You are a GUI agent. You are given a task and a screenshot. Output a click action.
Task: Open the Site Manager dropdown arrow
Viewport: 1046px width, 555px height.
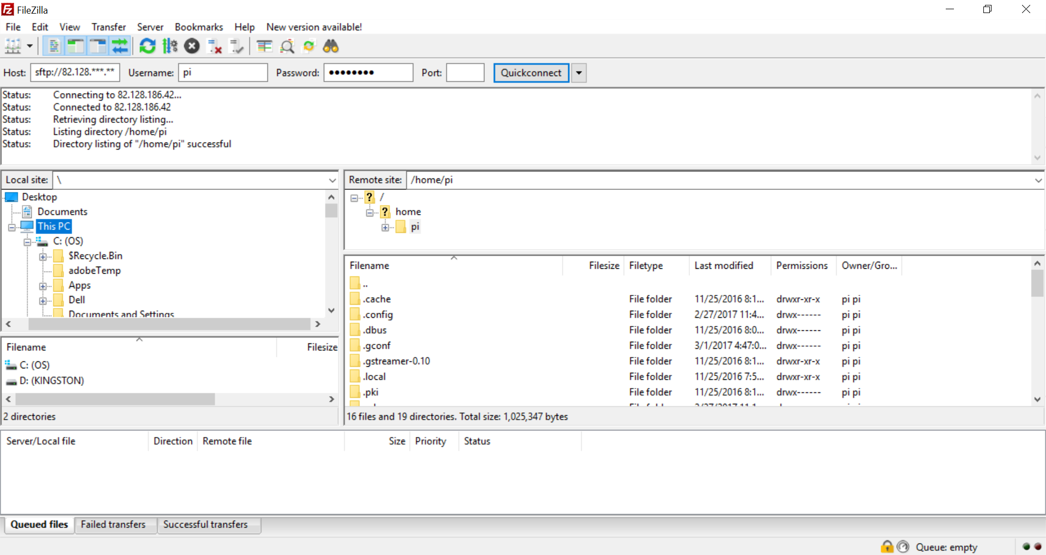[30, 46]
